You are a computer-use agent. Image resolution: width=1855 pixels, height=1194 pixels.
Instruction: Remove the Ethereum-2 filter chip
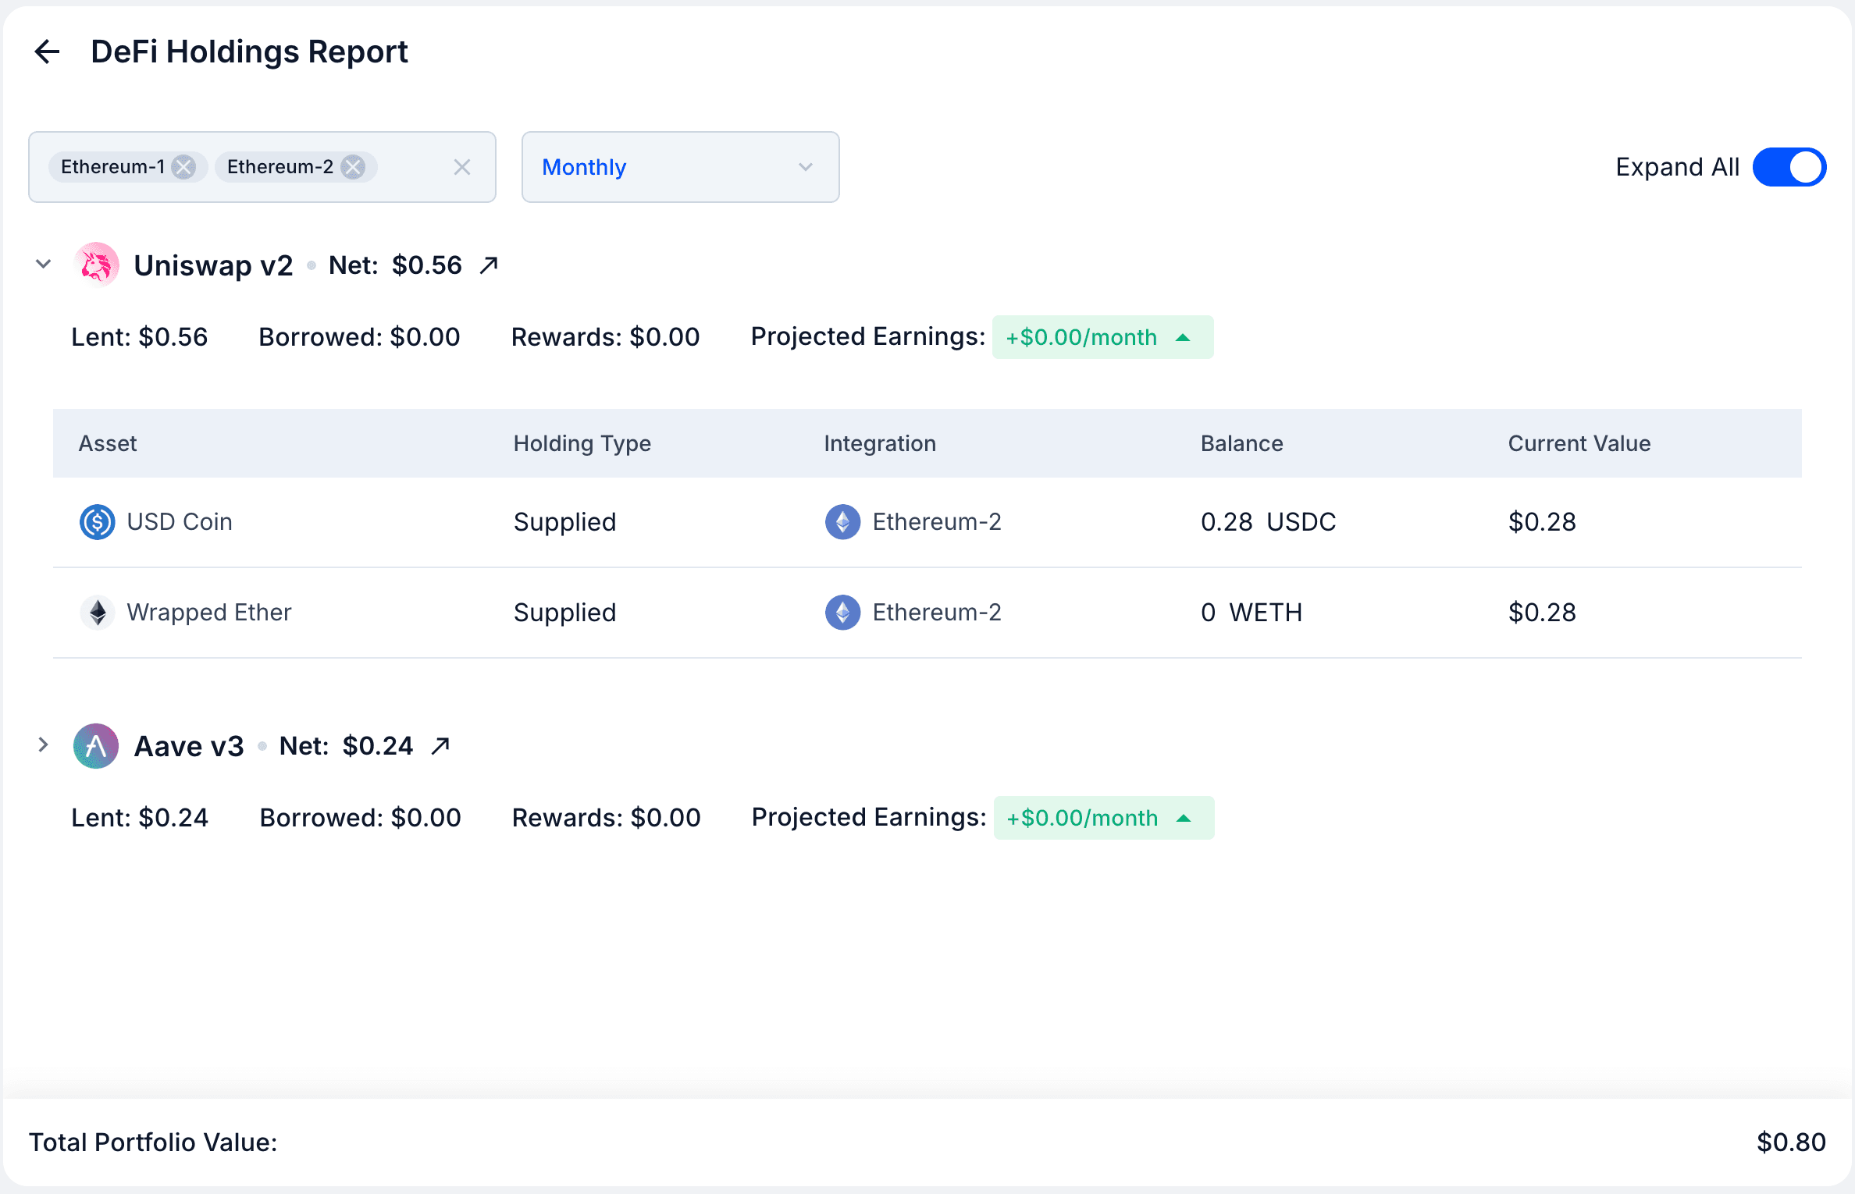[353, 166]
